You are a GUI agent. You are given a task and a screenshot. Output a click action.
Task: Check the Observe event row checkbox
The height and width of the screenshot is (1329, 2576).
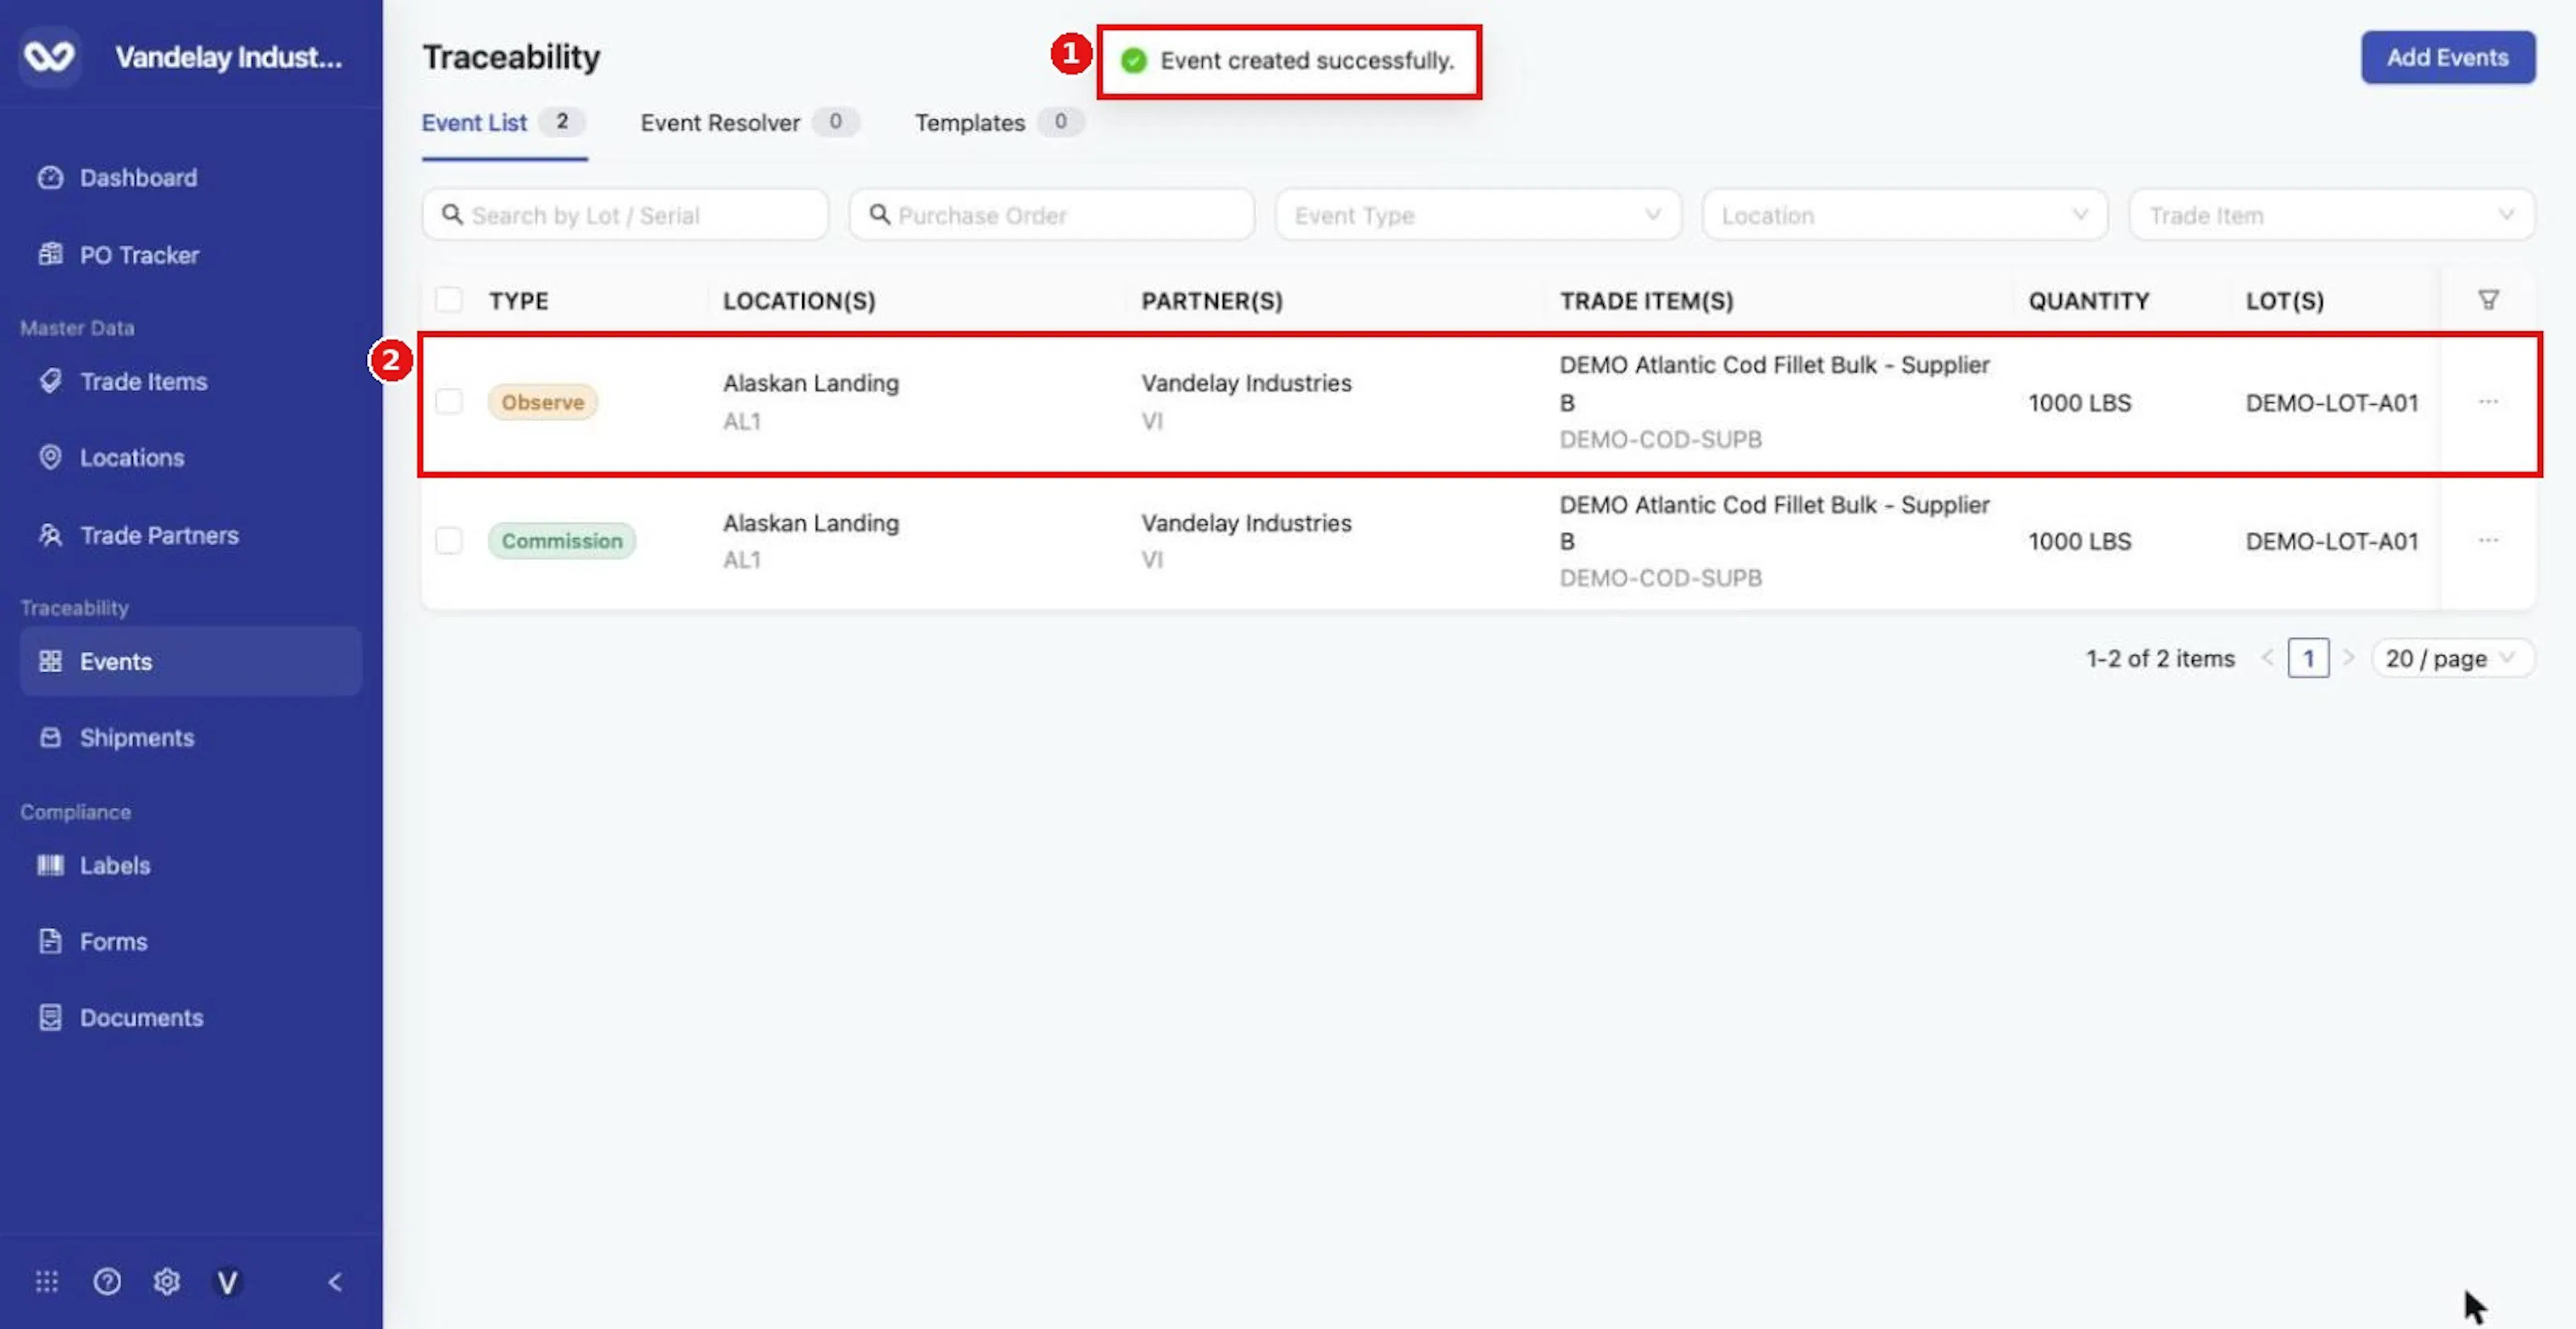(x=449, y=401)
